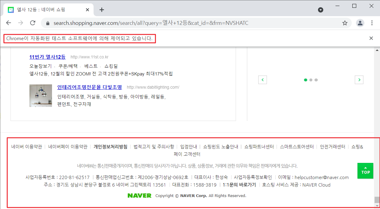Screen dimensions: 380x209
Task: Open 입점안내 footer link
Action: (188, 147)
